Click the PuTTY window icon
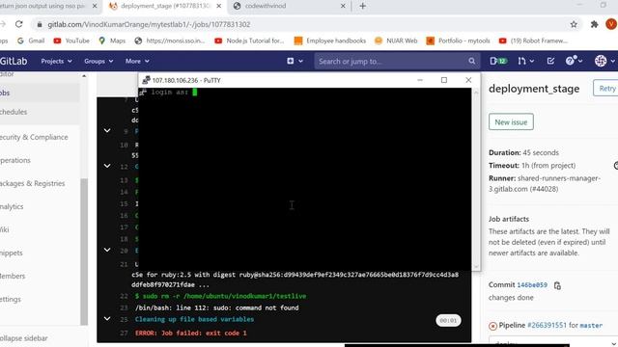The height and width of the screenshot is (347, 618). click(146, 80)
